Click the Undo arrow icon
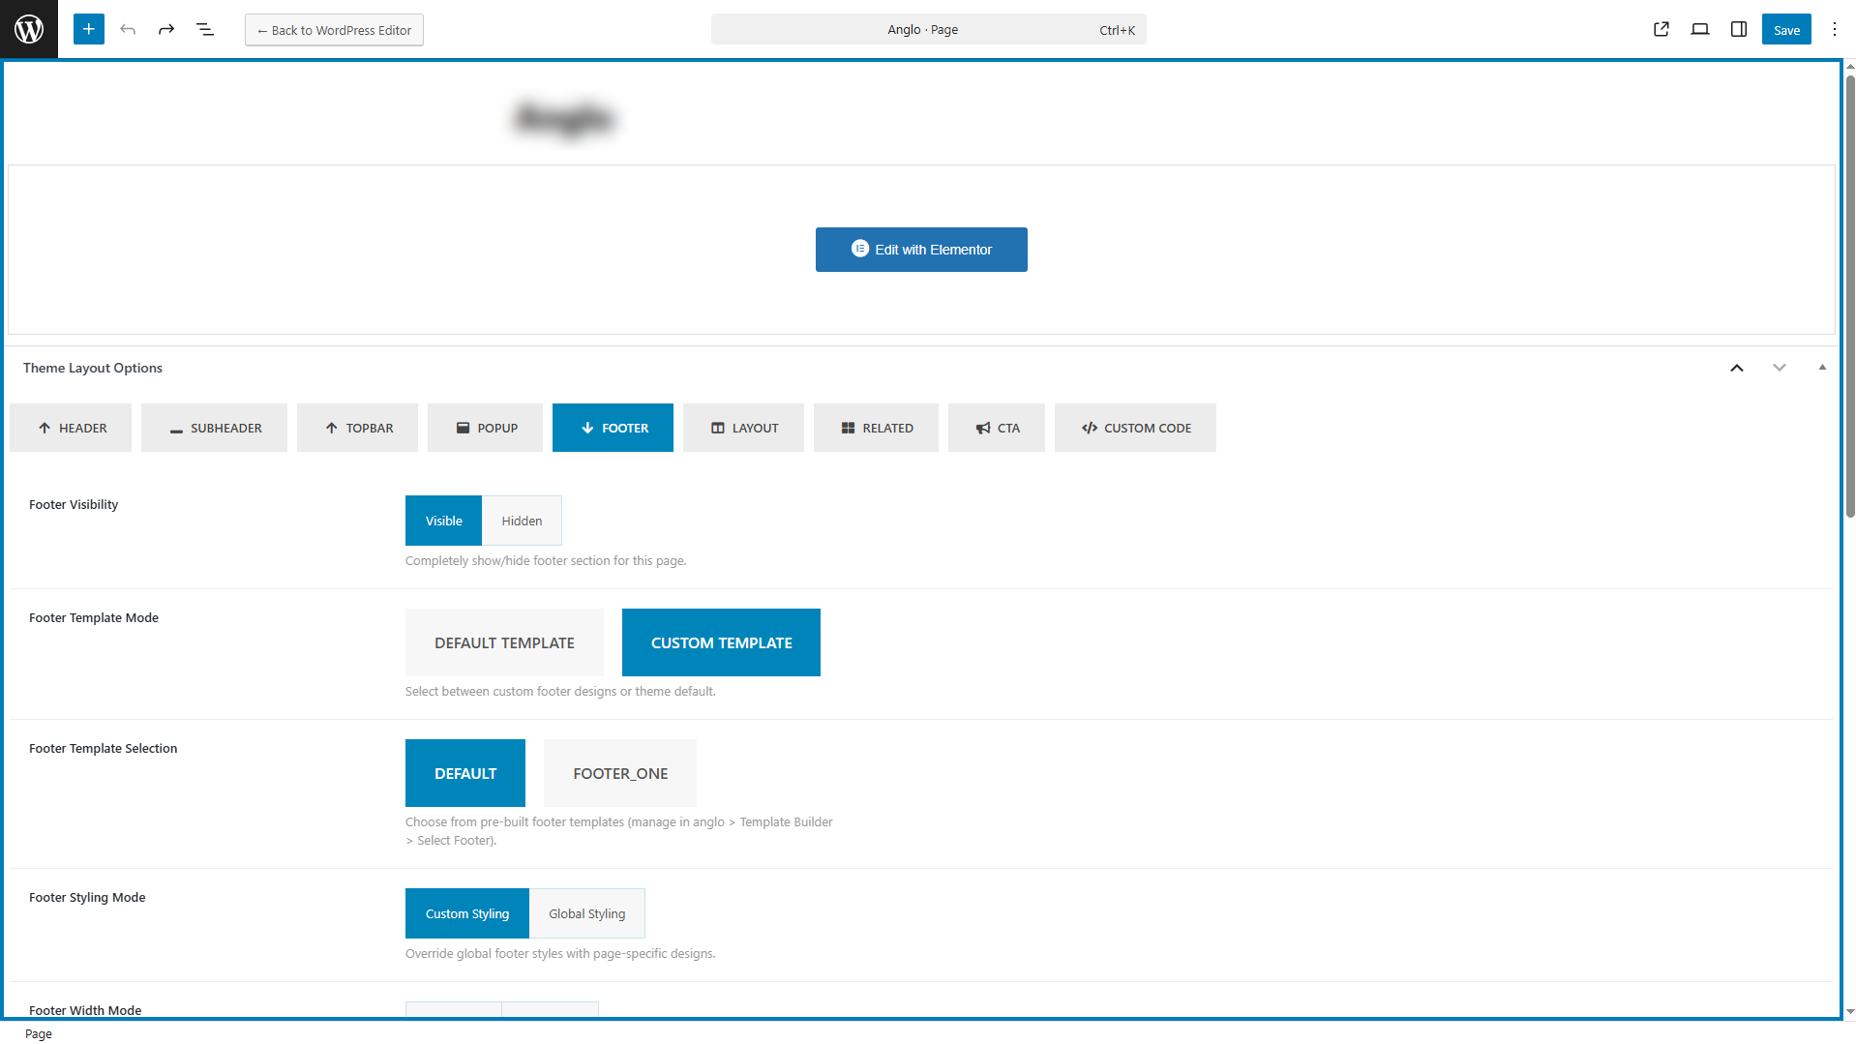The image size is (1856, 1044). [x=128, y=29]
